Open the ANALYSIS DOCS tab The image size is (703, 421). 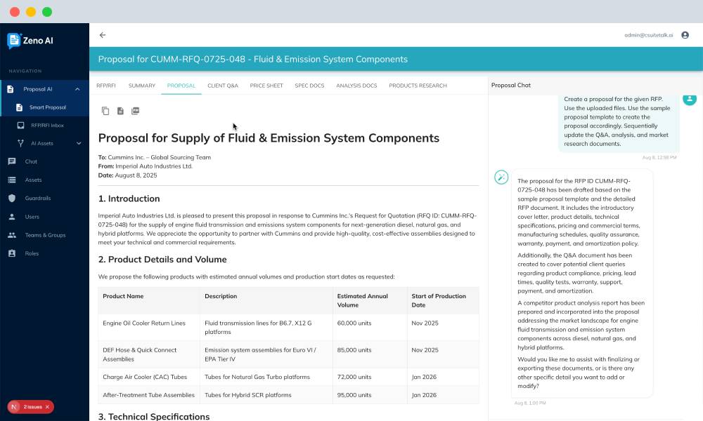click(x=356, y=86)
